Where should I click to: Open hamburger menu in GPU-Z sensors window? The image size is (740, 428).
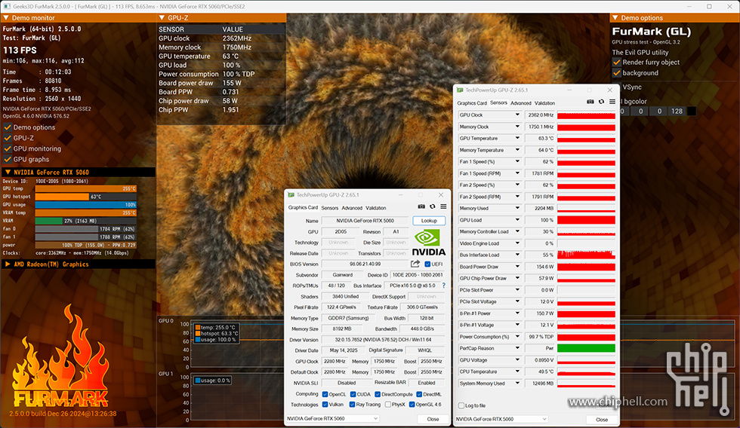pos(612,102)
